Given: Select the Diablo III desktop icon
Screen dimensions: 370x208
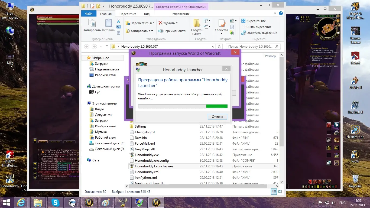Looking at the screenshot, I should pyautogui.click(x=355, y=83).
